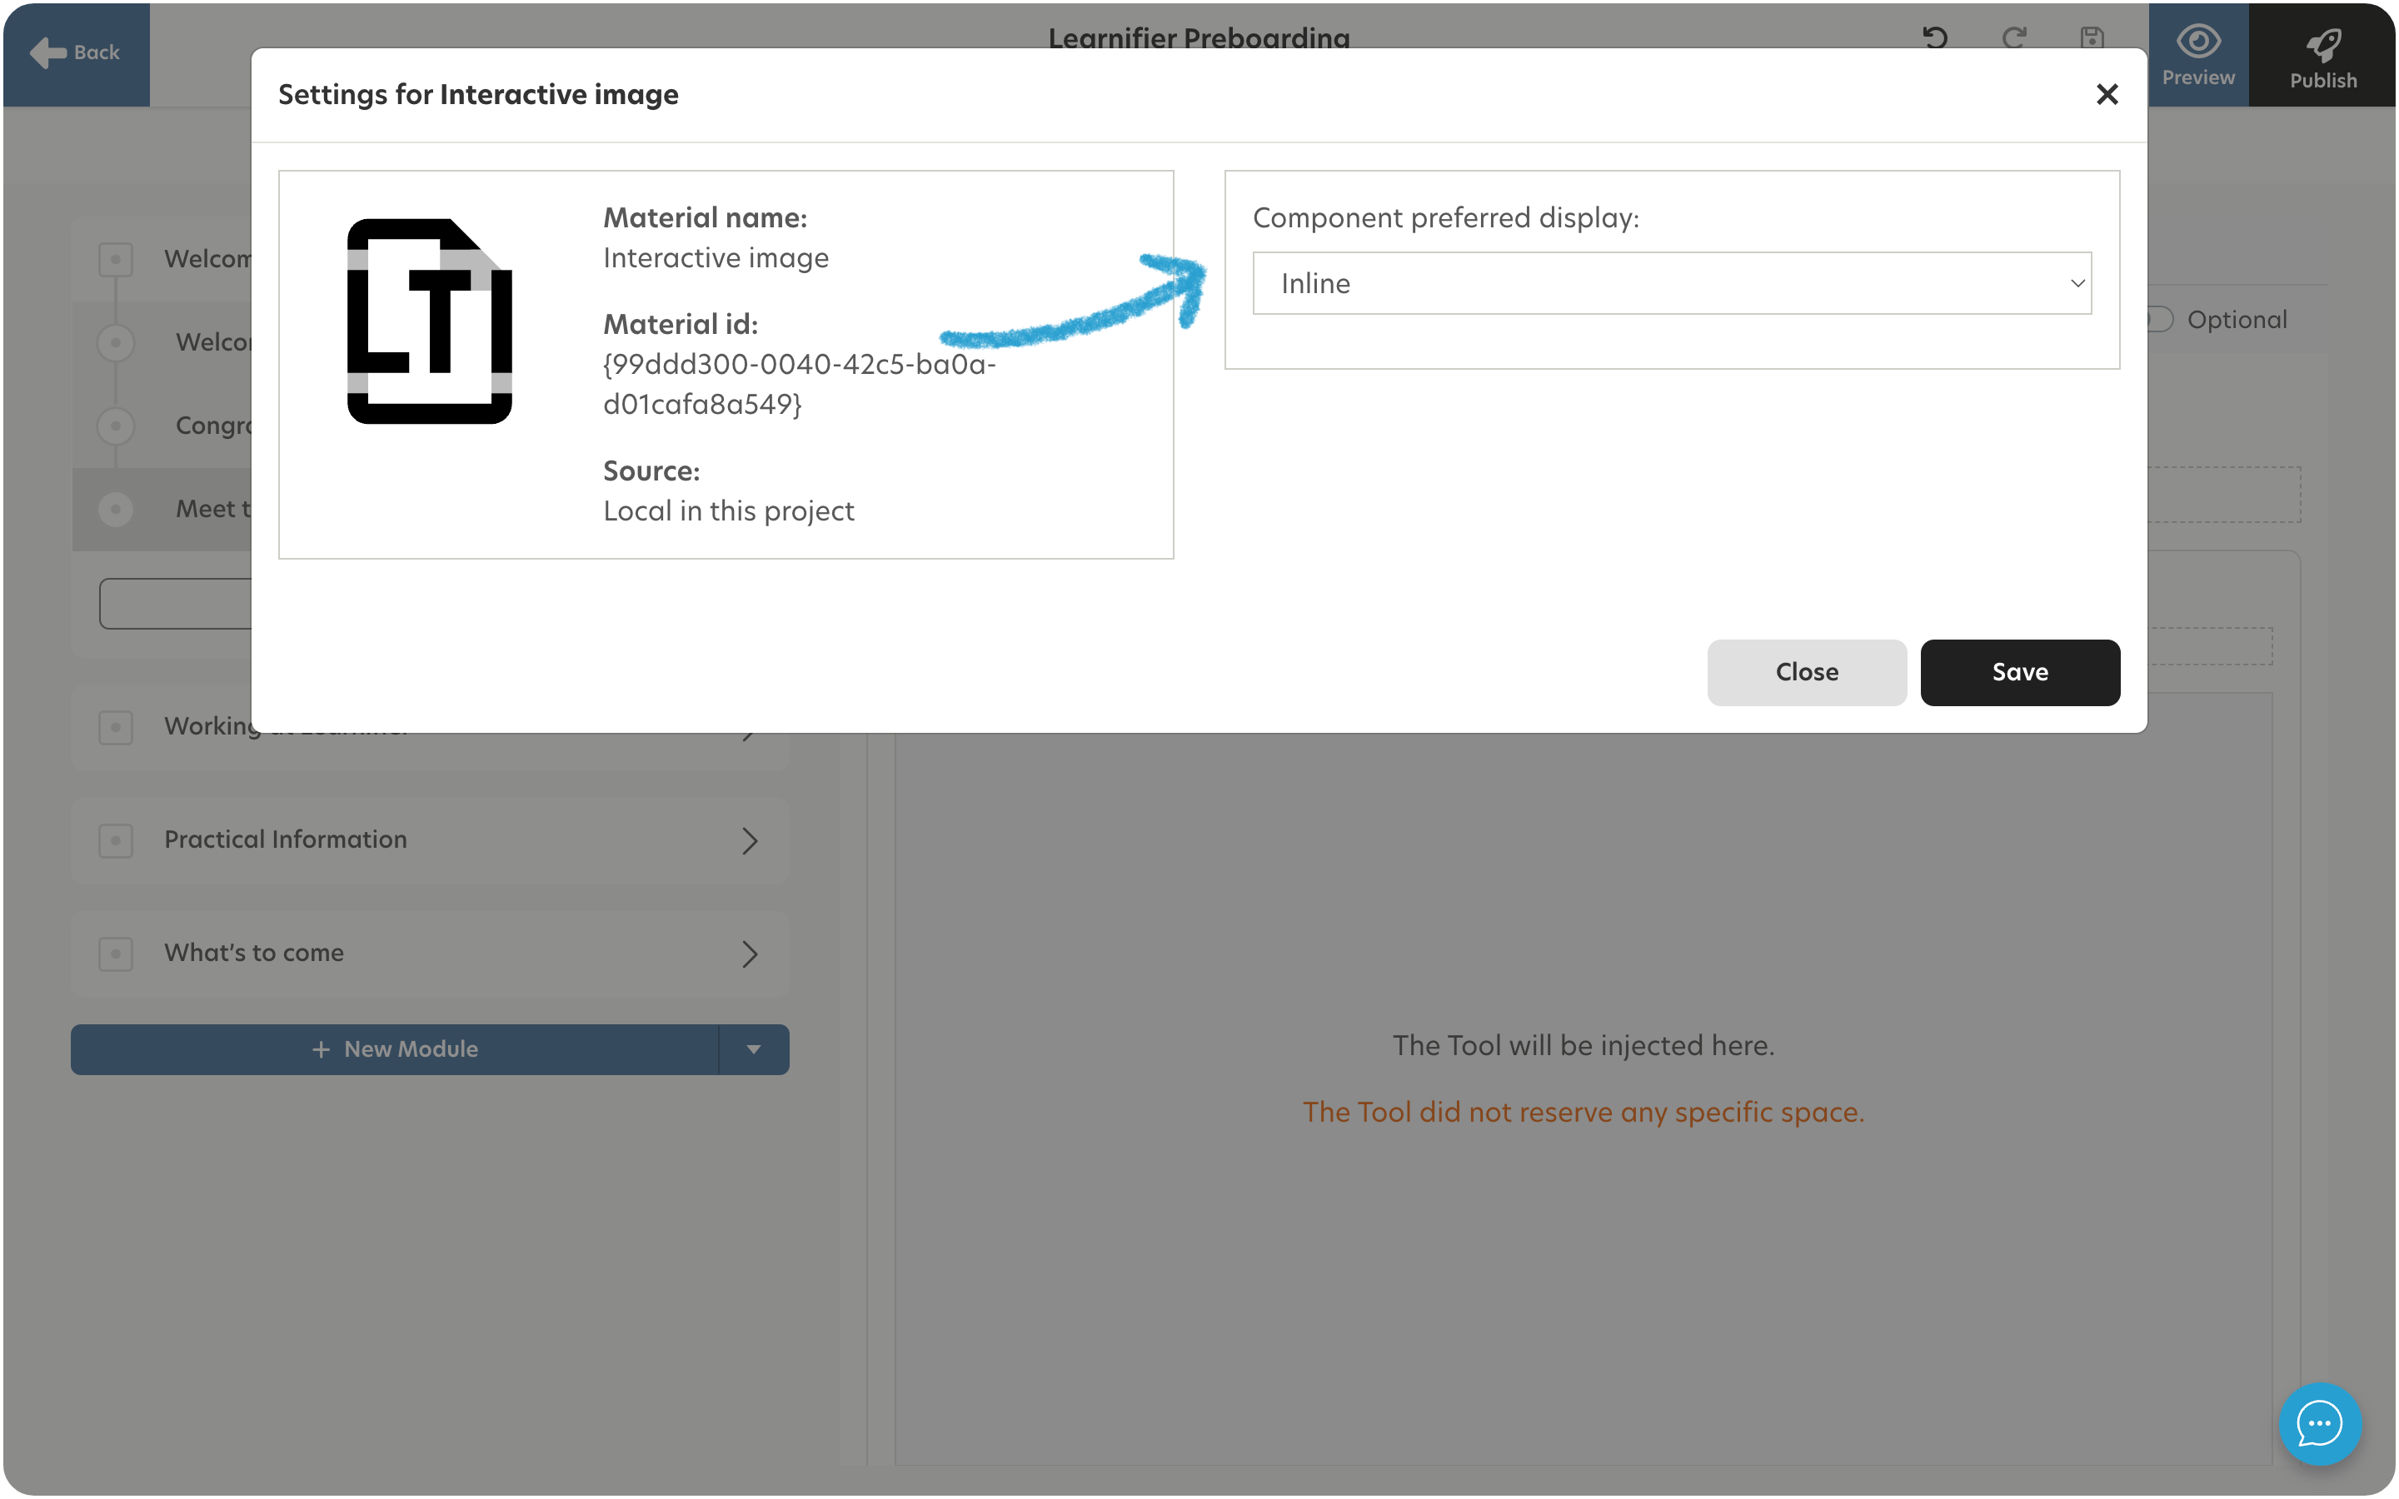Click the 'Interactive image' material name value
Image resolution: width=2399 pixels, height=1499 pixels.
click(x=716, y=258)
